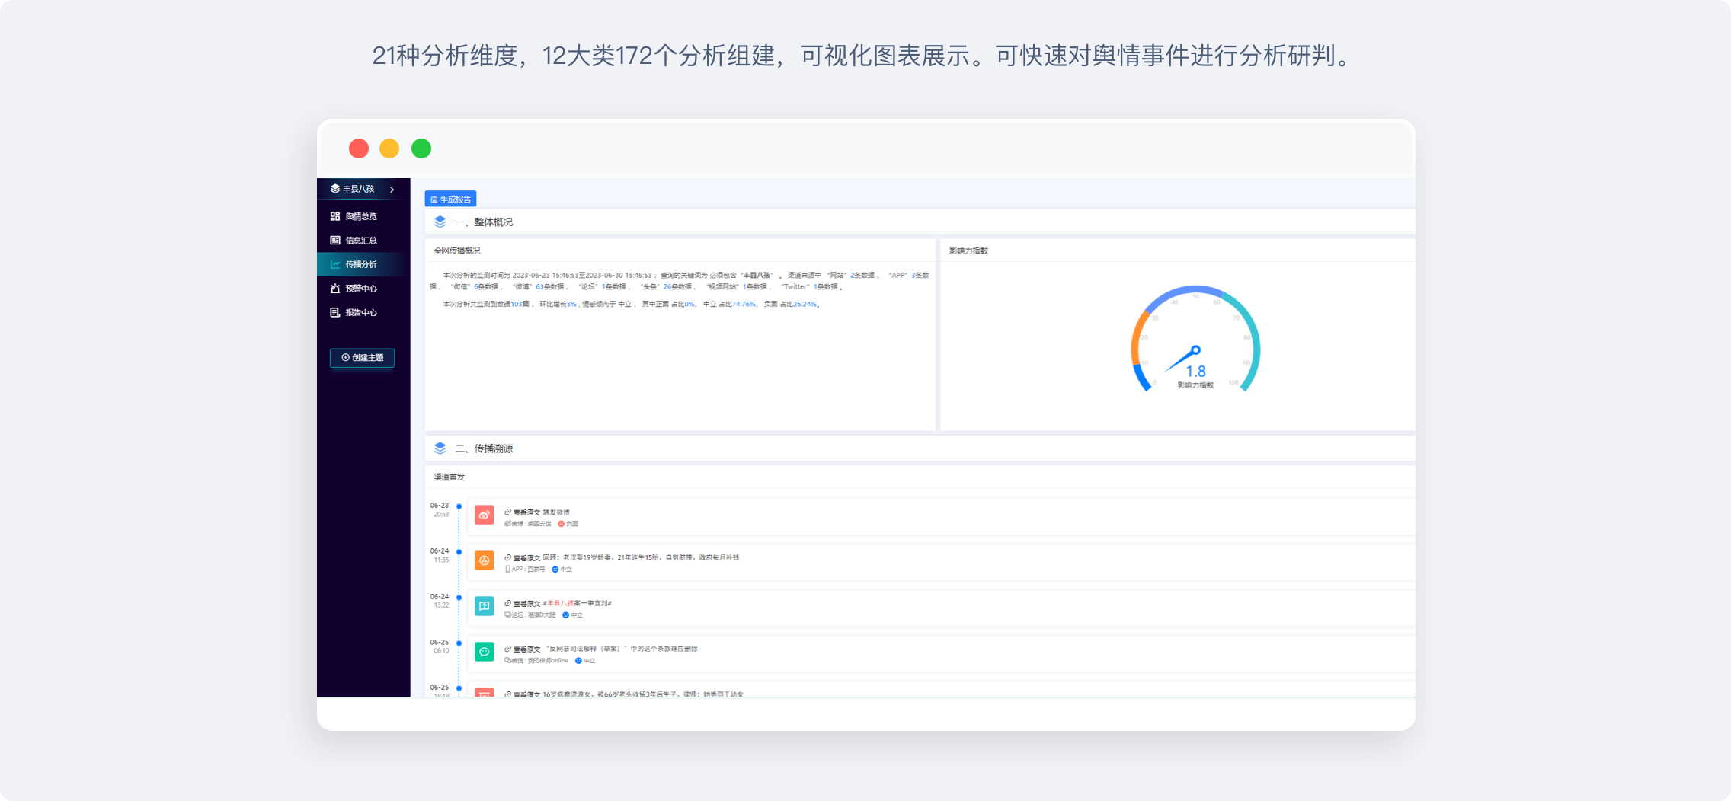Viewport: 1731px width, 801px height.
Task: Click timeline dot at 06-24 13:22
Action: [x=459, y=598]
